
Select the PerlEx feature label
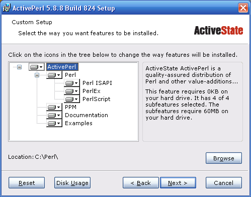(x=92, y=91)
